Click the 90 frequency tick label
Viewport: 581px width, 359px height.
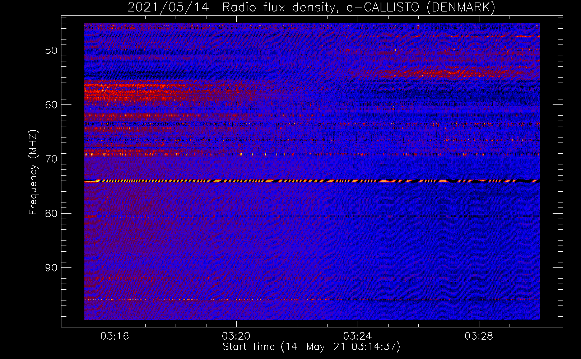coord(51,268)
